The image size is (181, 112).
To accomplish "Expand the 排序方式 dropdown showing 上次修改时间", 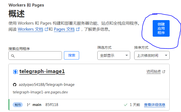I will [x=152, y=55].
